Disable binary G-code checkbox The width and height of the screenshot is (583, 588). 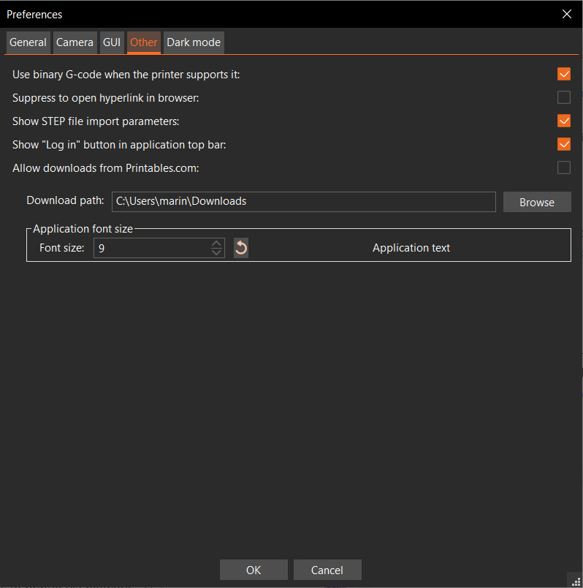pos(563,74)
